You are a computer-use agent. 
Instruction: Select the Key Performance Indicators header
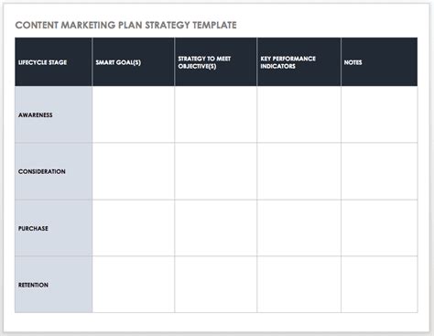pyautogui.click(x=298, y=62)
